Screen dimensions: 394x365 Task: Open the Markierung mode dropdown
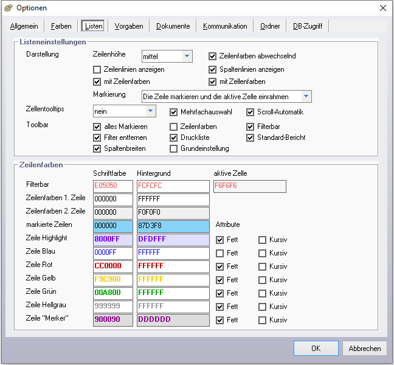[x=306, y=96]
